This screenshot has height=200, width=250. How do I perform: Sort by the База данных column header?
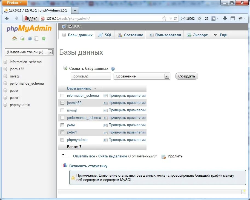(x=79, y=88)
